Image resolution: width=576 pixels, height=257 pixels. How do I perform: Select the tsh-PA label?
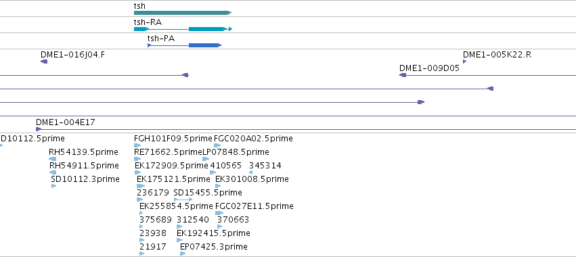(161, 38)
